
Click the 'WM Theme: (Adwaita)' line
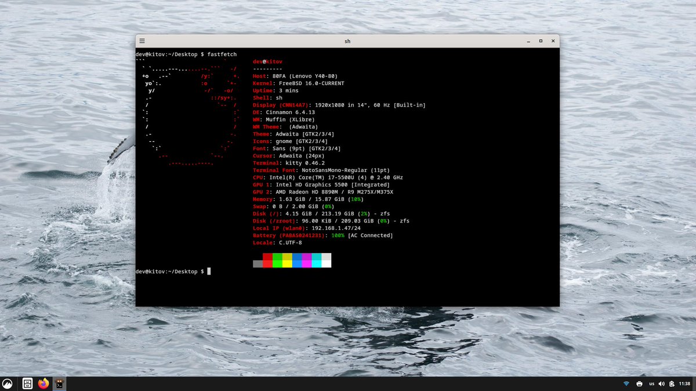[285, 126]
